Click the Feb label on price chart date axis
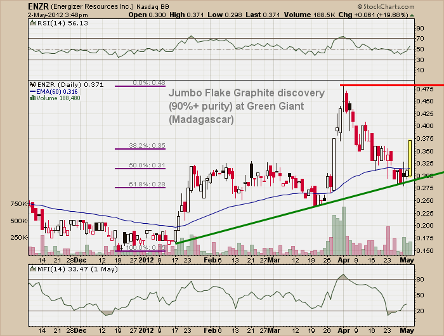The height and width of the screenshot is (336, 444). (x=210, y=260)
